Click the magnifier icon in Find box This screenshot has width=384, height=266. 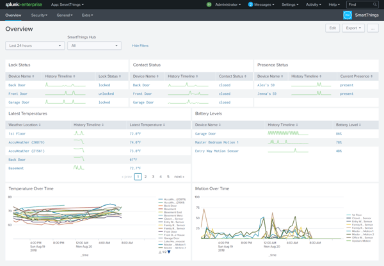[x=374, y=4]
